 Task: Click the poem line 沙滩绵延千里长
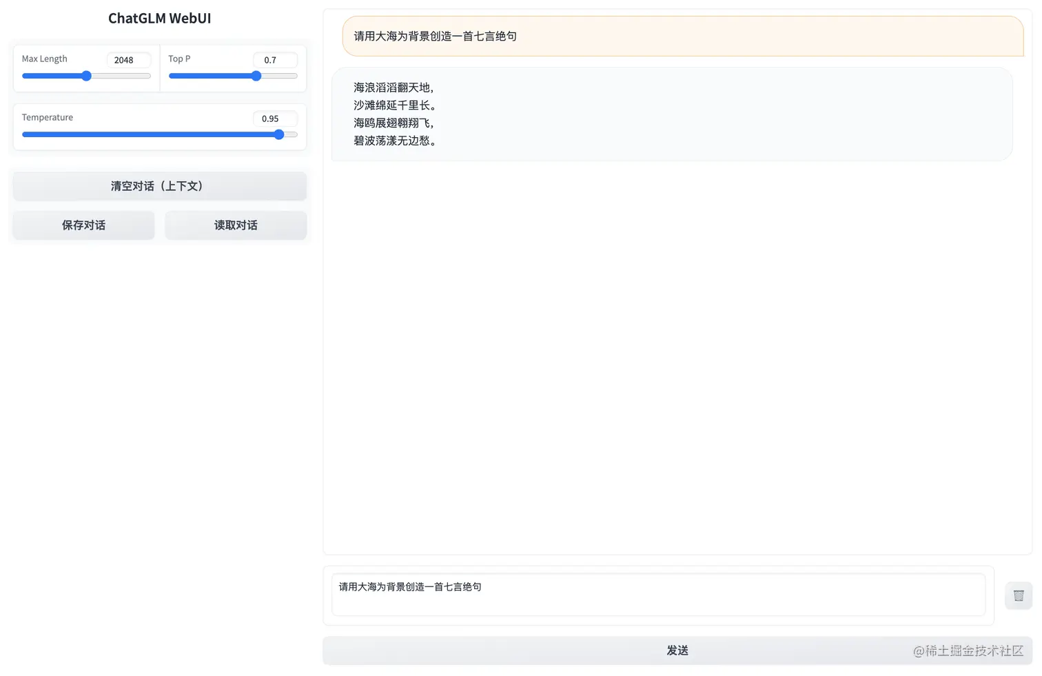pos(395,105)
